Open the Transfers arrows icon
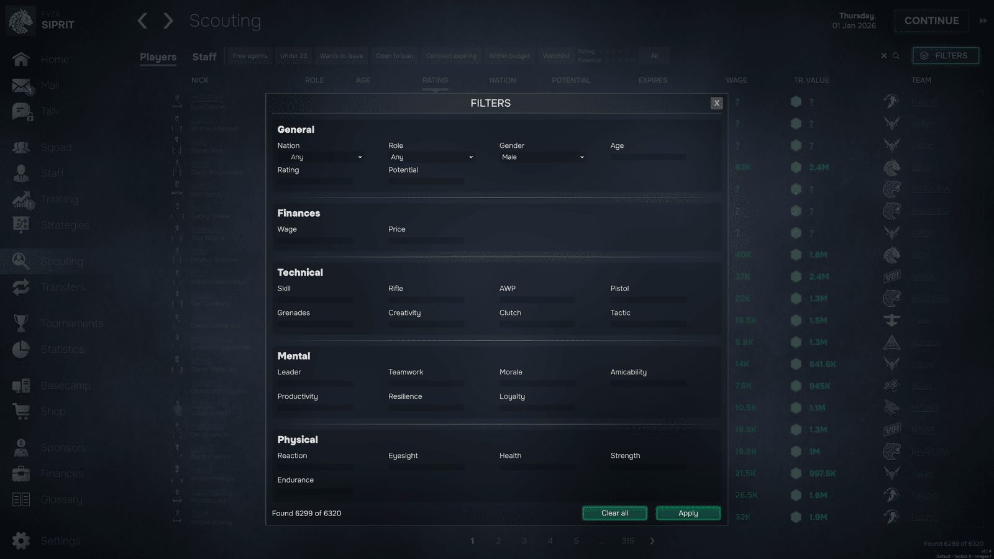994x559 pixels. point(21,287)
